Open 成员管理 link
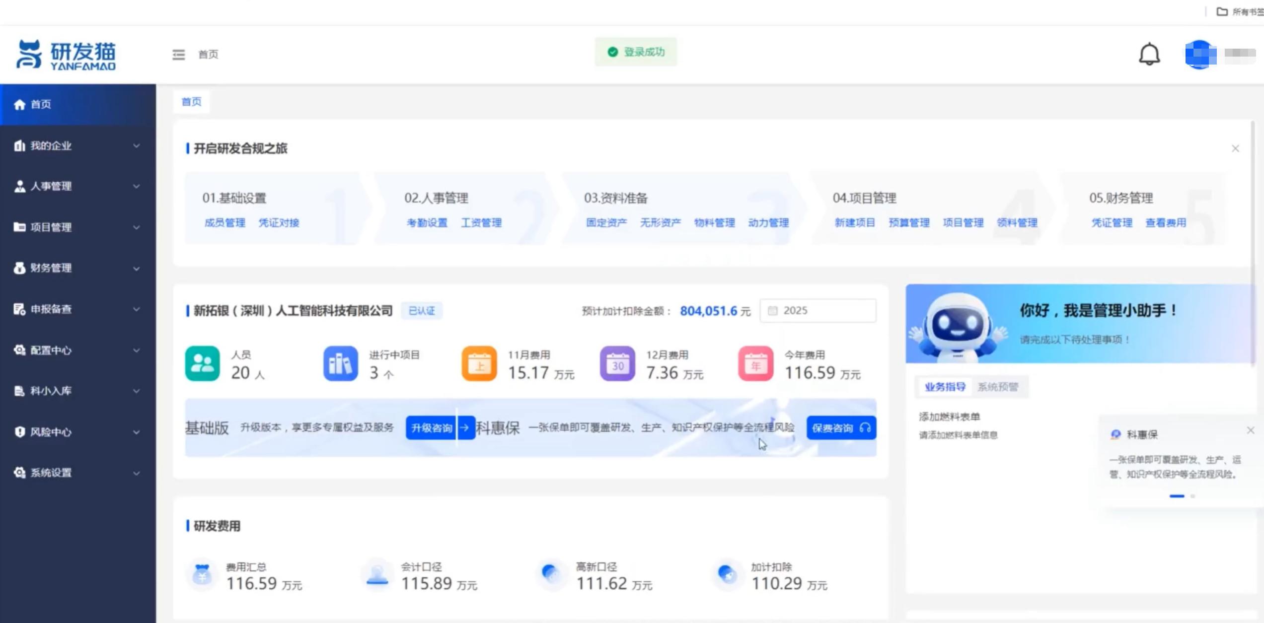This screenshot has width=1264, height=623. (x=225, y=223)
